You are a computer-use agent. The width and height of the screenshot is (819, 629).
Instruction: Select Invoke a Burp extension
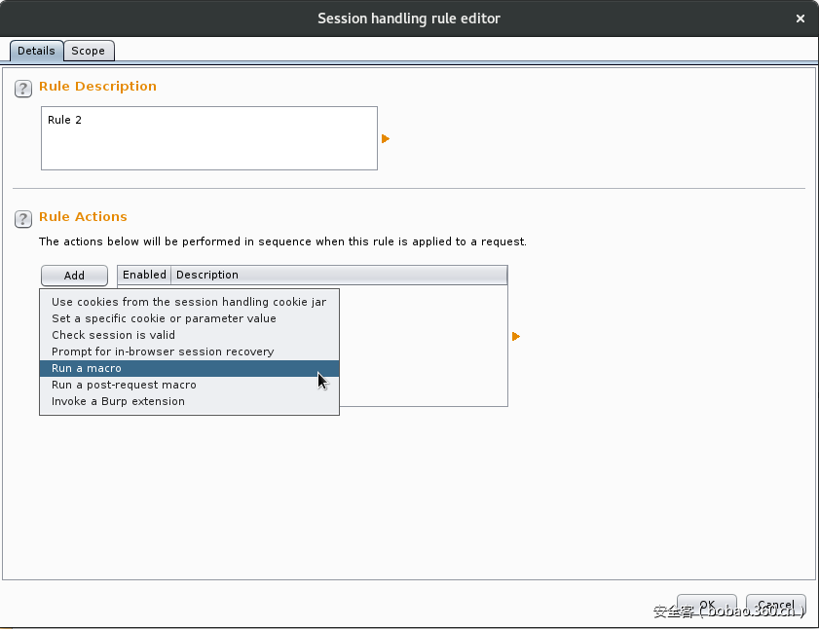[118, 401]
